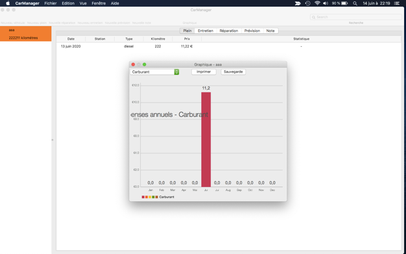
Task: Open the Carburant chart type dropdown
Action: click(154, 72)
